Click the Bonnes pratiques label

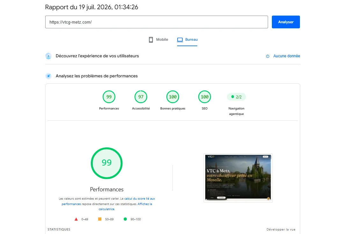(173, 109)
